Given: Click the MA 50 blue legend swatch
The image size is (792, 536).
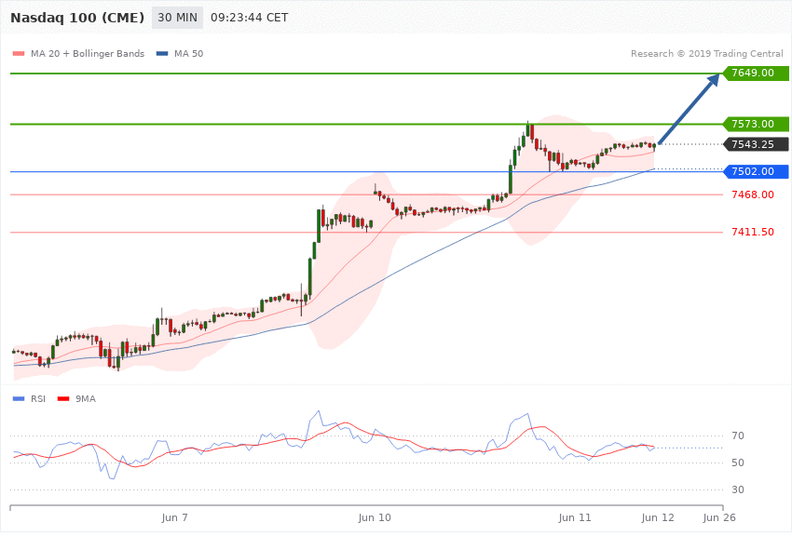Looking at the screenshot, I should pyautogui.click(x=162, y=53).
